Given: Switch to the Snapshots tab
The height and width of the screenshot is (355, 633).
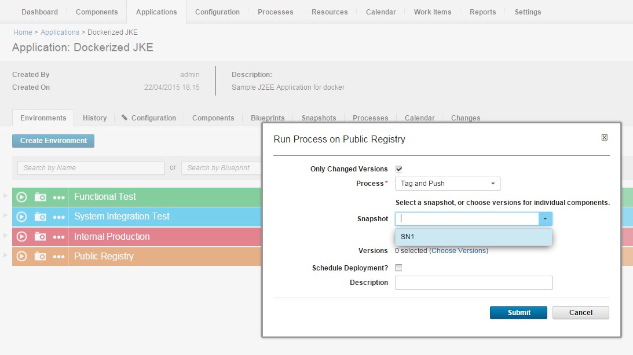Looking at the screenshot, I should click(x=319, y=118).
